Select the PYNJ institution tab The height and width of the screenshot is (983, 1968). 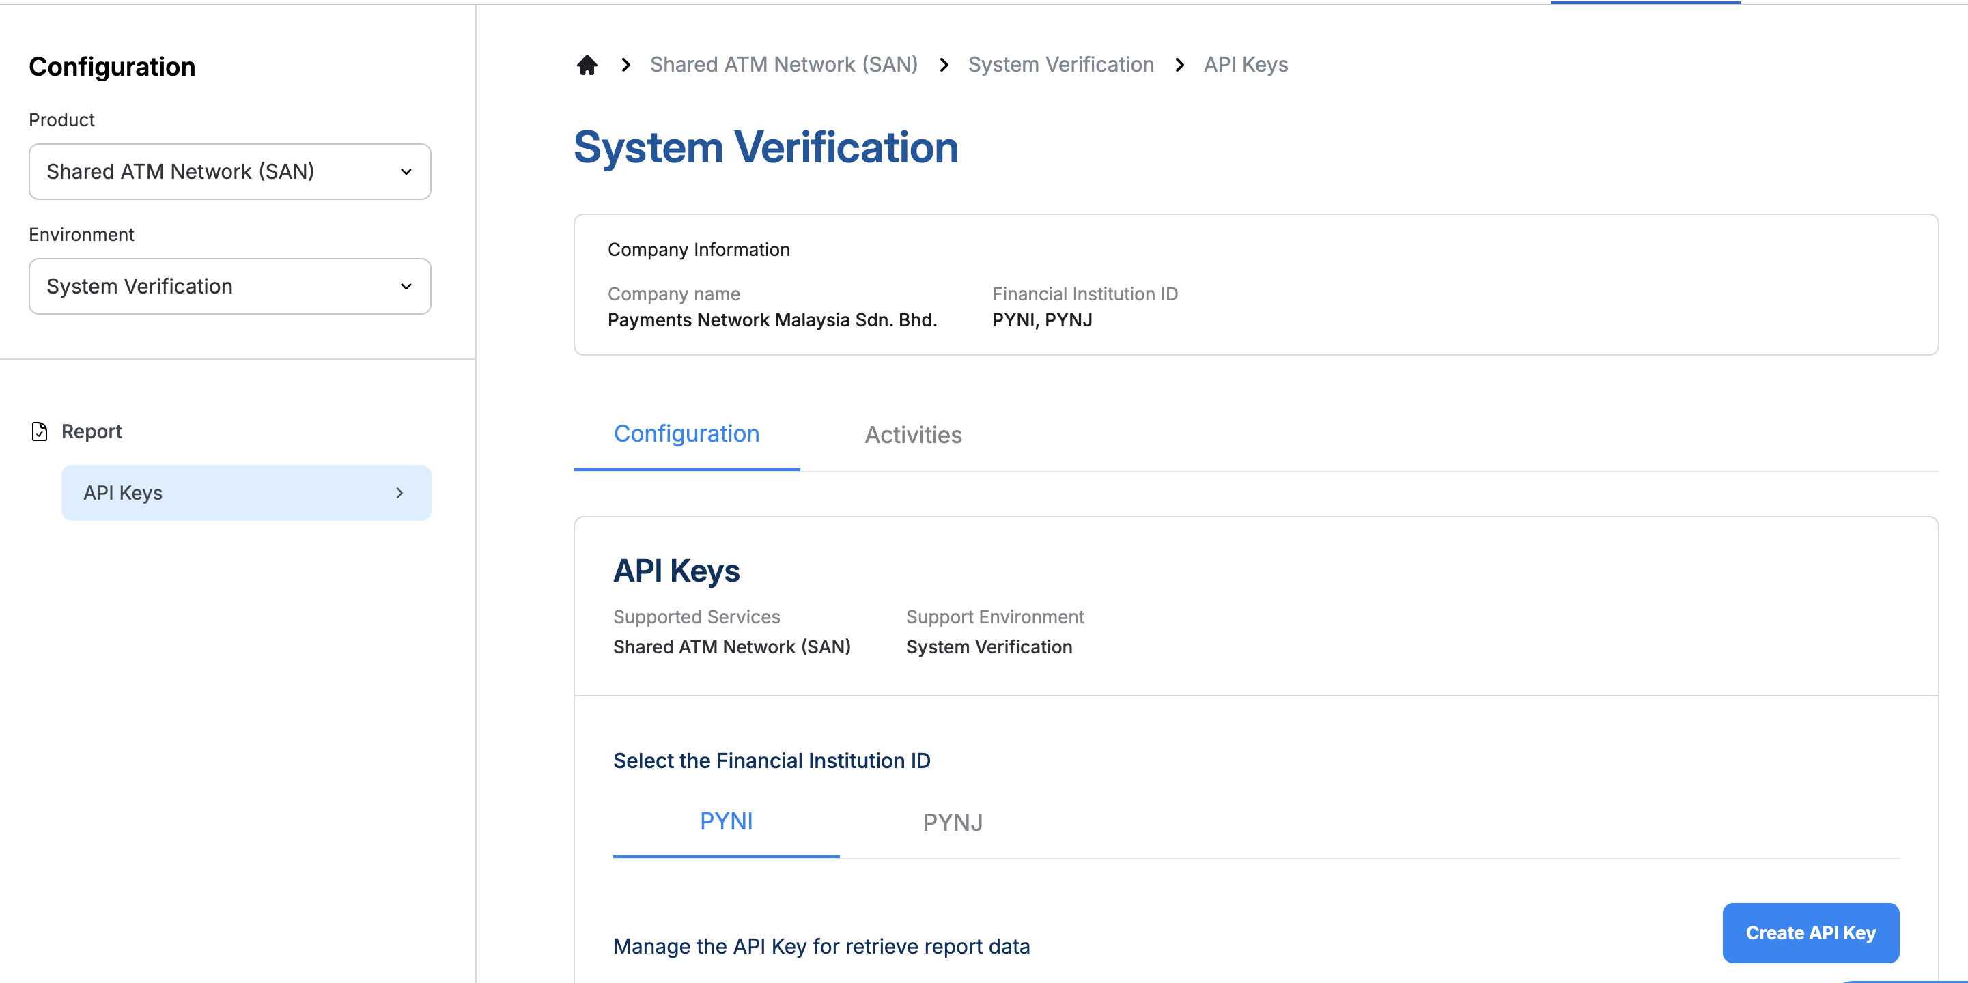[952, 823]
